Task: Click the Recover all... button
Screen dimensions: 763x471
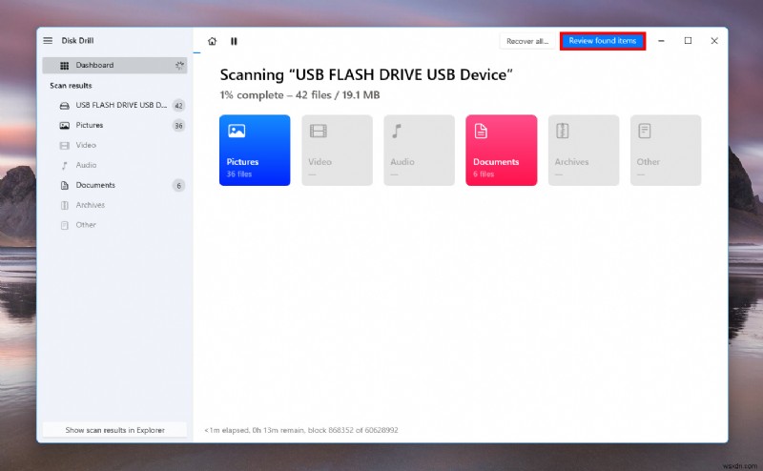Action: (527, 41)
